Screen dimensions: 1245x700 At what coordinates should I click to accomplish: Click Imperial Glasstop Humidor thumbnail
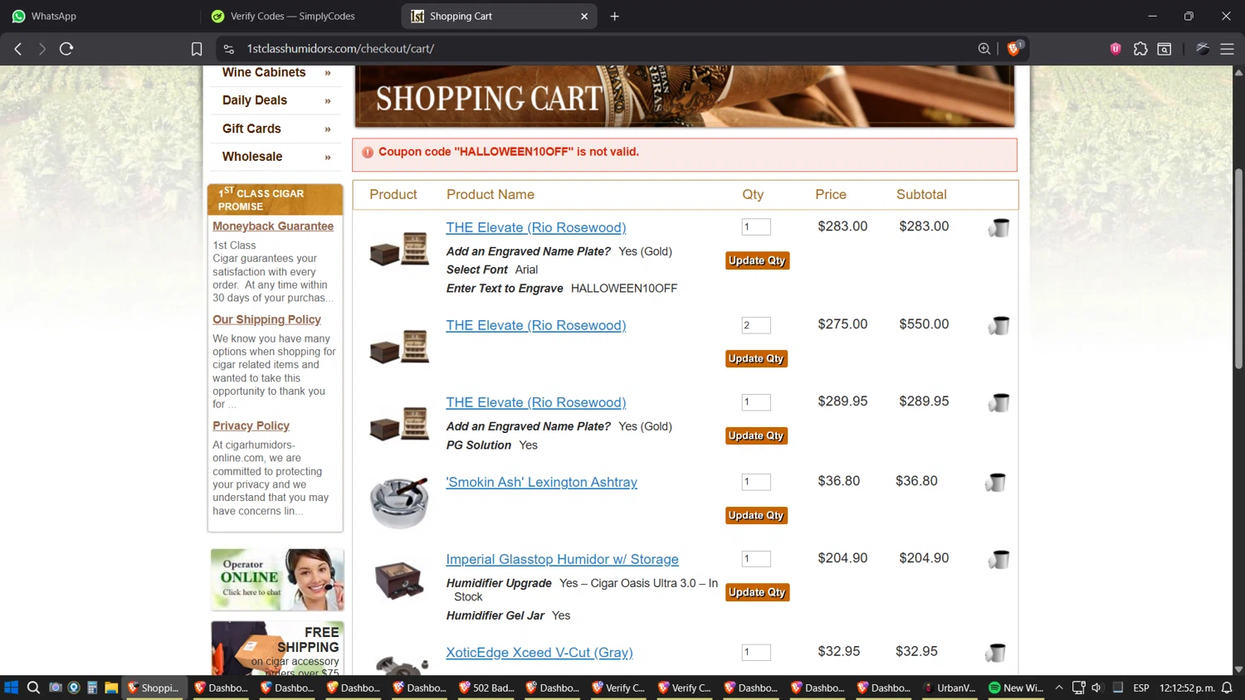pos(399,580)
